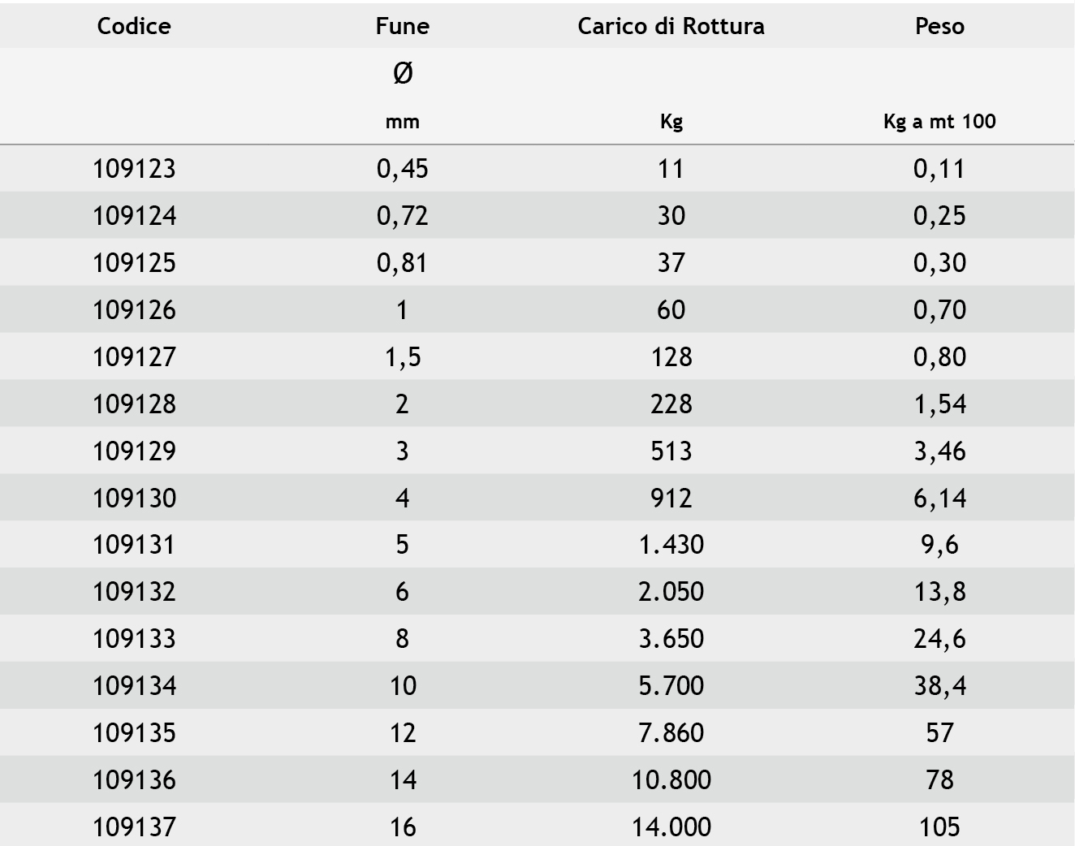
Task: Click the 1,5 rope diameter cell
Action: click(x=403, y=357)
